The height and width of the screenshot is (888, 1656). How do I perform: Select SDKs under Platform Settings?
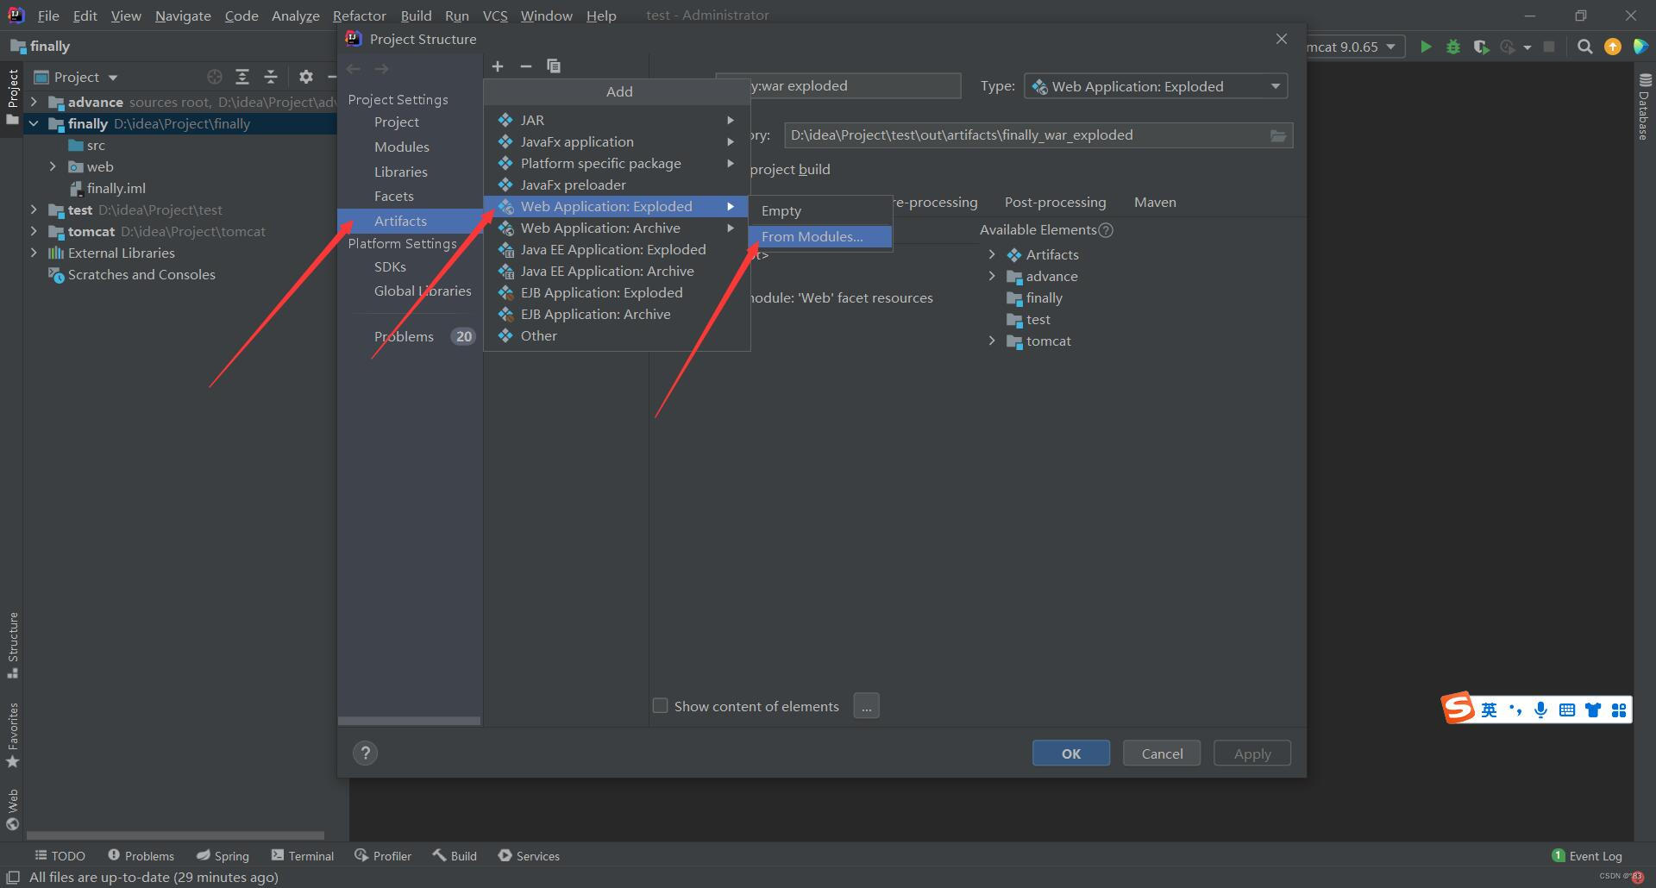click(390, 266)
